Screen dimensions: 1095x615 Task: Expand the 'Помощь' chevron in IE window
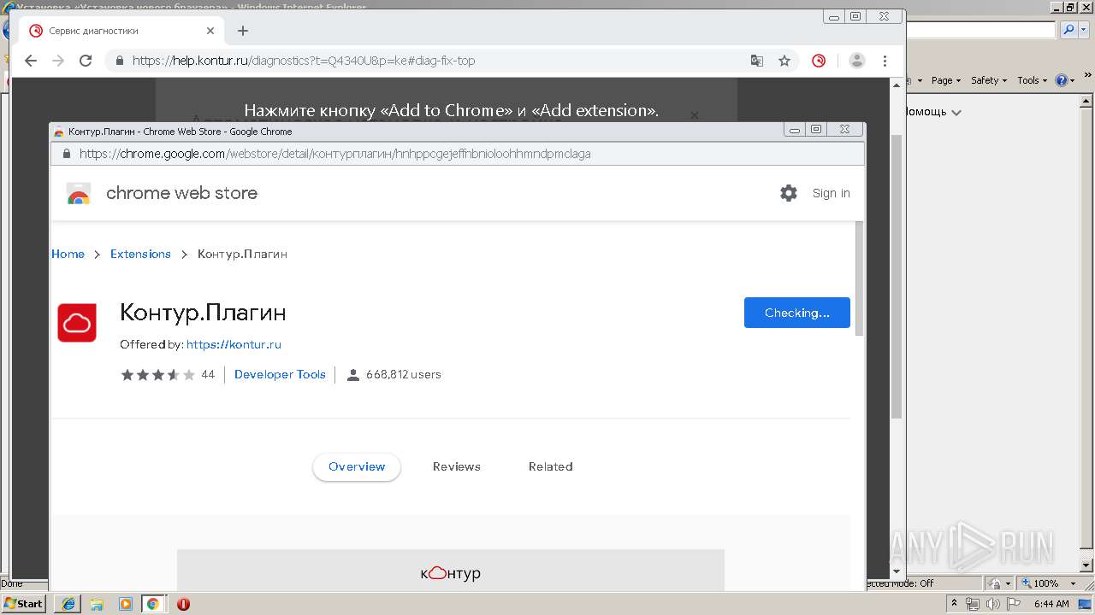956,113
